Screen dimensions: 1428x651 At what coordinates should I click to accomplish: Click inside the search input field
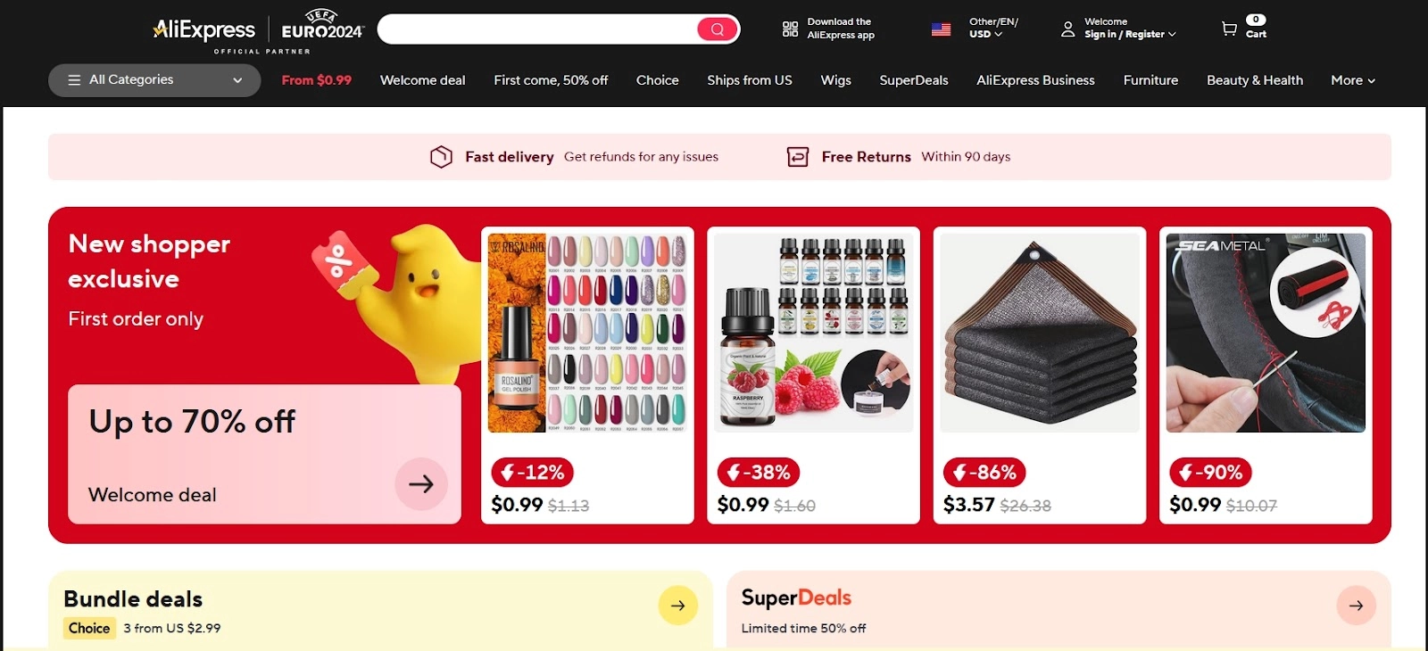537,29
